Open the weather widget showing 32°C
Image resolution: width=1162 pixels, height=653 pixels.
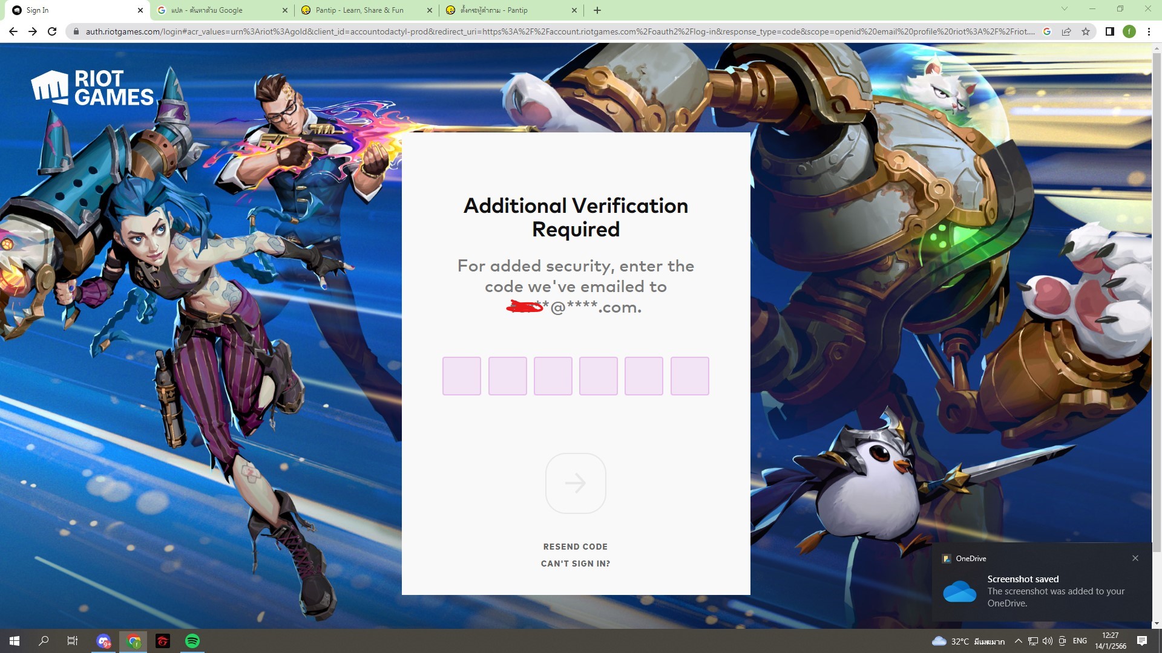pos(968,641)
